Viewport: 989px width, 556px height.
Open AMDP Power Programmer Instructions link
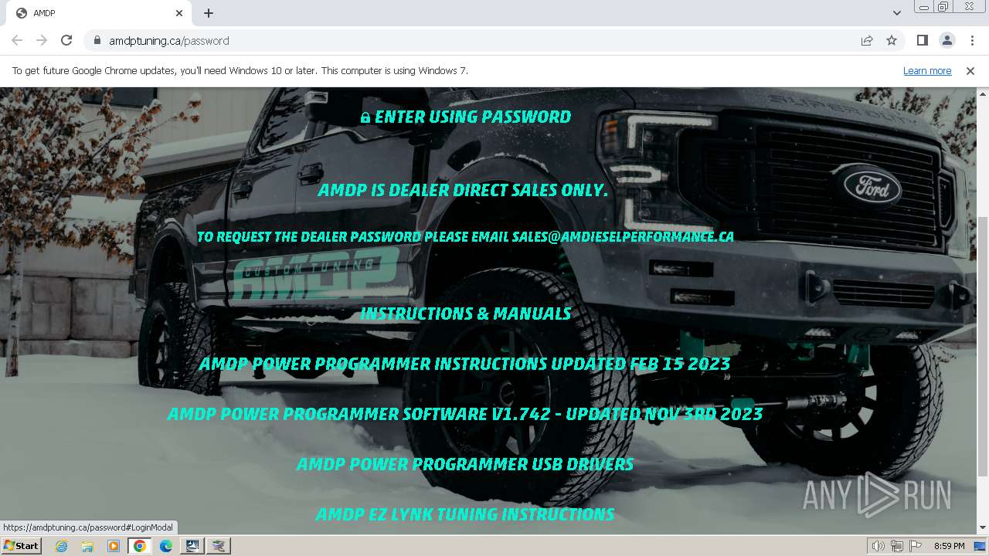point(465,363)
